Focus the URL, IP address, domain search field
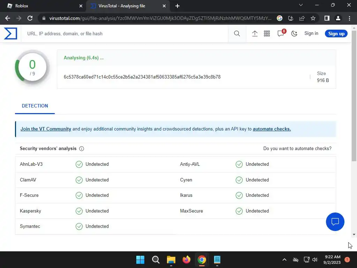The height and width of the screenshot is (268, 357). [x=125, y=33]
